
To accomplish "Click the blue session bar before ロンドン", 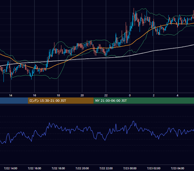I will click(14, 101).
